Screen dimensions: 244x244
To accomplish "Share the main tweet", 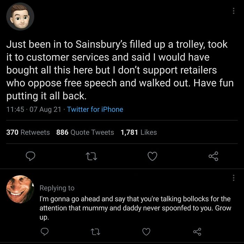I will coord(213,157).
